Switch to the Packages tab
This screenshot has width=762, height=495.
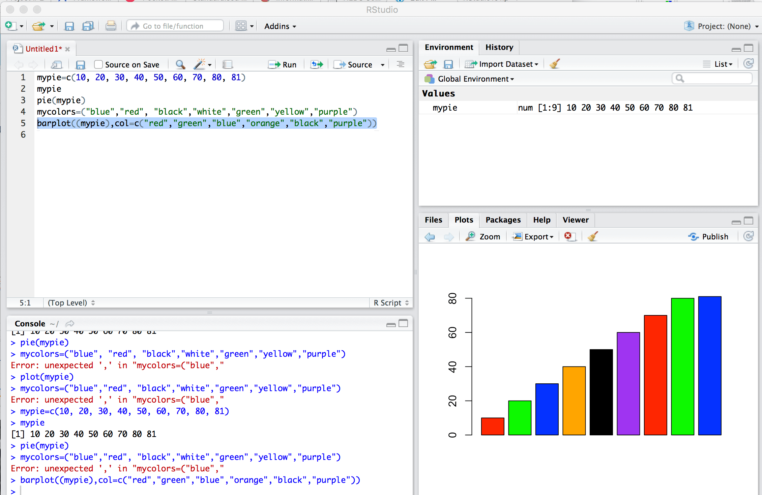tap(503, 220)
